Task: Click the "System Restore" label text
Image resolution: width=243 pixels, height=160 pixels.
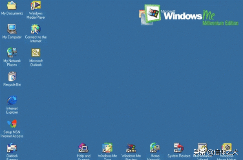Action: [x=179, y=156]
